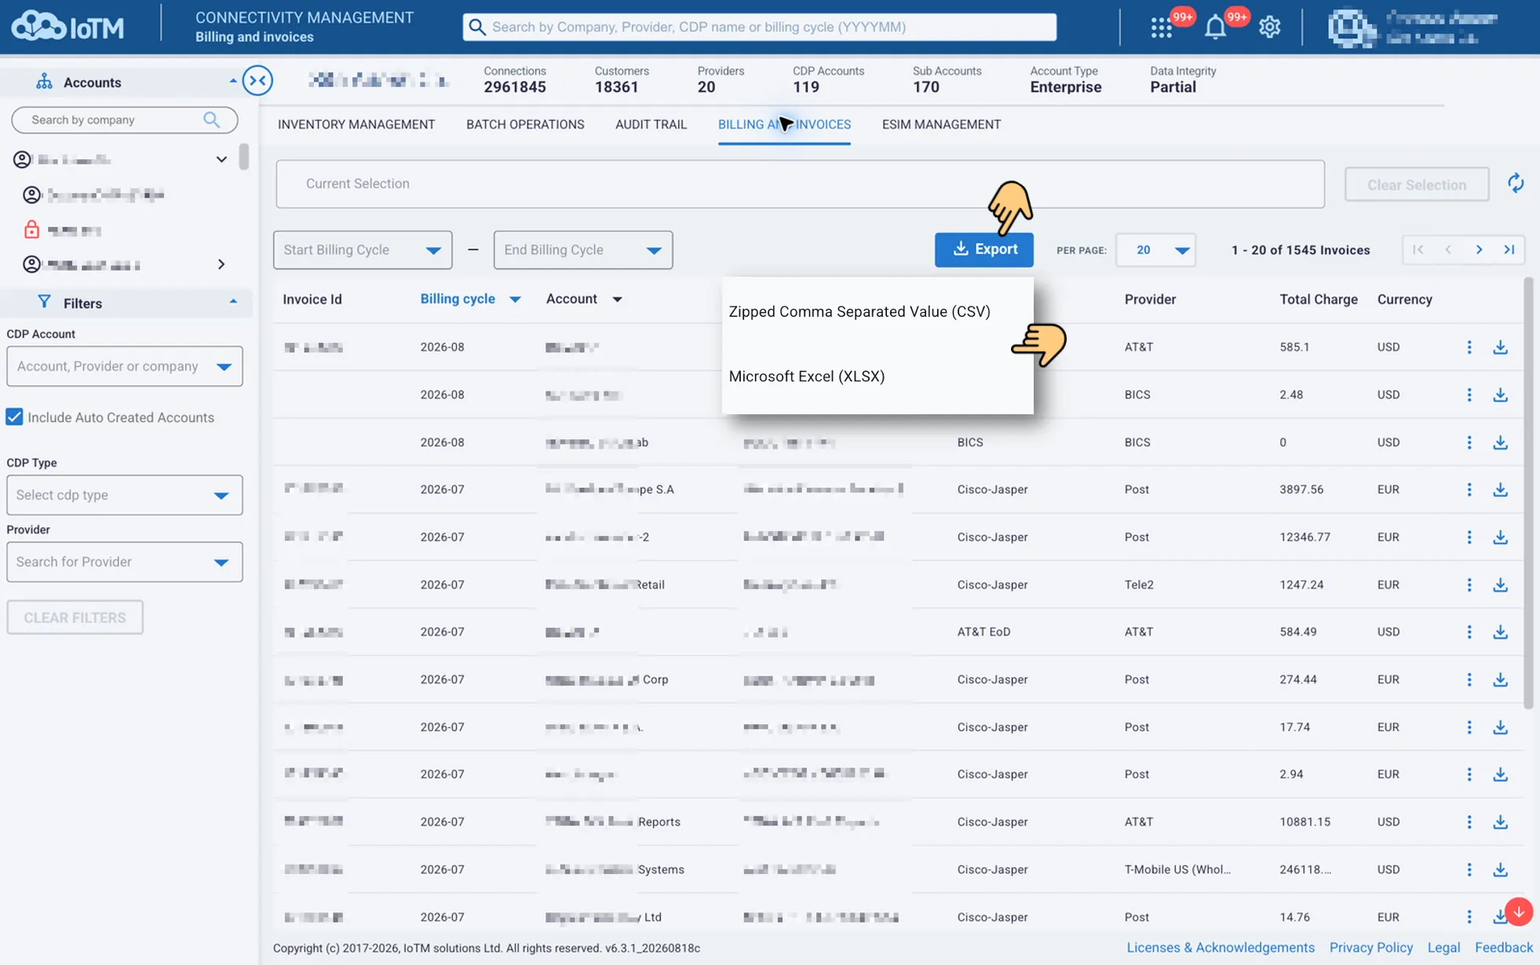Click the Export button
The image size is (1540, 965).
(983, 249)
